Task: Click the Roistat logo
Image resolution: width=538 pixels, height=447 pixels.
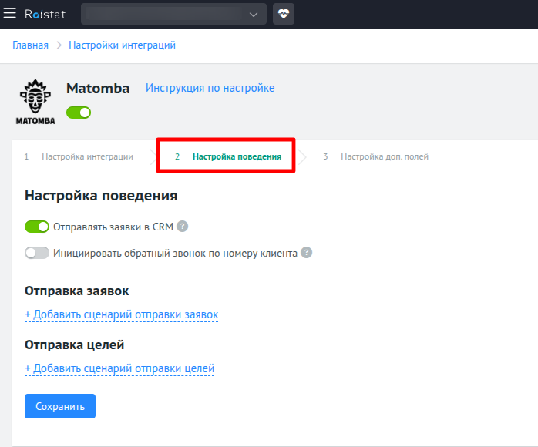Action: tap(45, 14)
